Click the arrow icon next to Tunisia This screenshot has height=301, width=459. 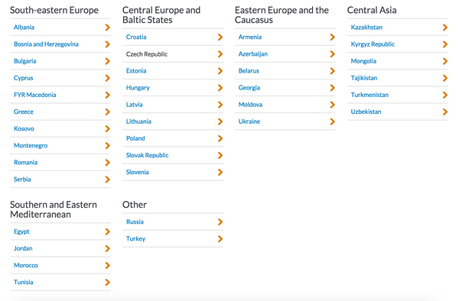pyautogui.click(x=107, y=283)
